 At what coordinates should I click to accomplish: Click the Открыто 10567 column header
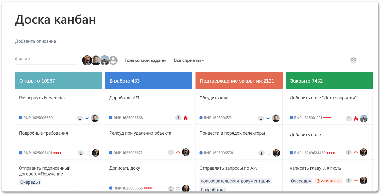[58, 81]
